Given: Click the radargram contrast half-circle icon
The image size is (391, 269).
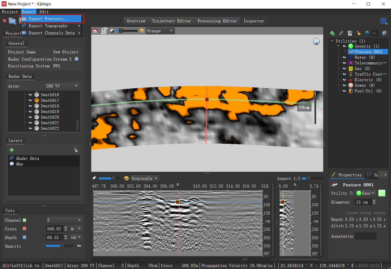Looking at the screenshot, I should 95,178.
